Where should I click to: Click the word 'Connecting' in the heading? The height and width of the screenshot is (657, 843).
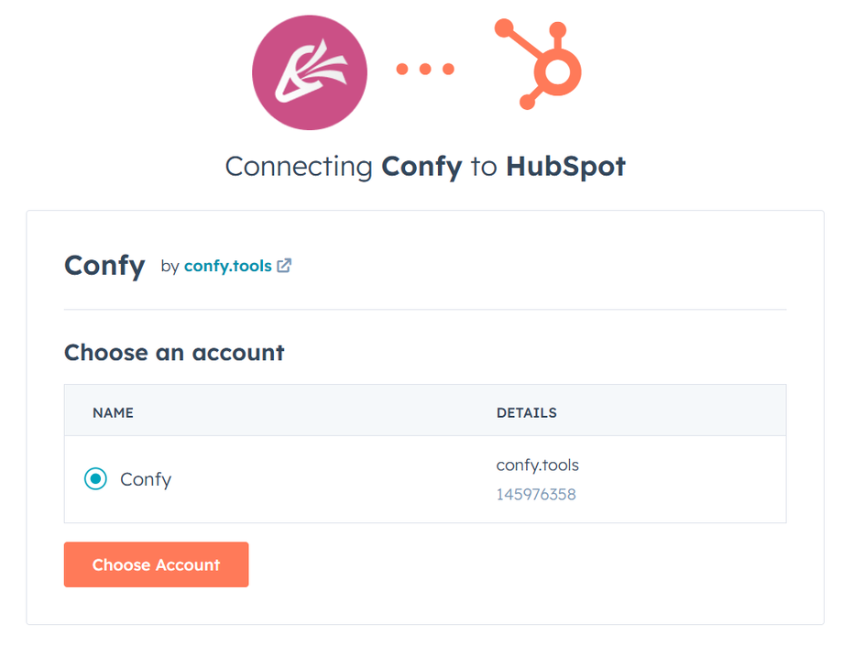298,167
